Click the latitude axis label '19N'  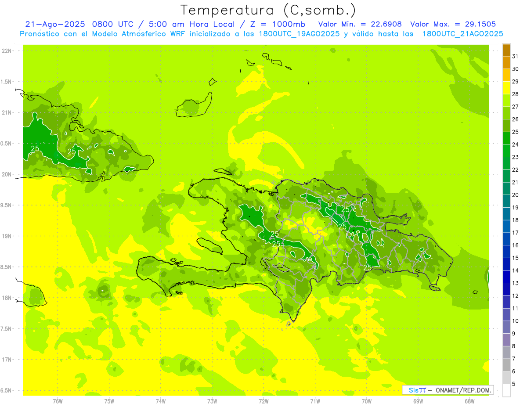(7, 236)
